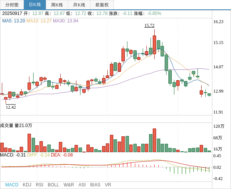This screenshot has width=231, height=189.
Task: Click the 15.72 high price label
Action: click(x=149, y=25)
